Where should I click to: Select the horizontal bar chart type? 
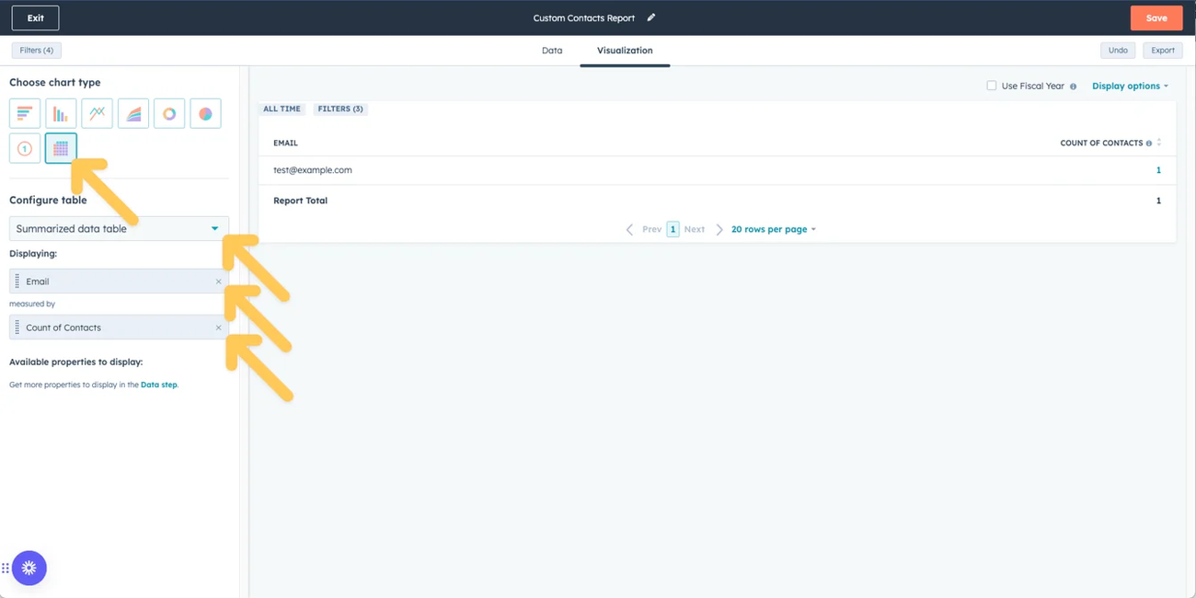[x=24, y=113]
